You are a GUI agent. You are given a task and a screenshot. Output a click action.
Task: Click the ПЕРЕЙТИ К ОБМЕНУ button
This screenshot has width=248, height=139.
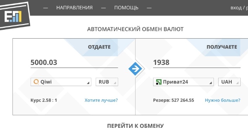pos(135,126)
